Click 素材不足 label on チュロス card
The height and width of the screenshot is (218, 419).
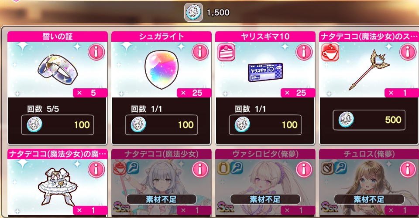[369, 199]
